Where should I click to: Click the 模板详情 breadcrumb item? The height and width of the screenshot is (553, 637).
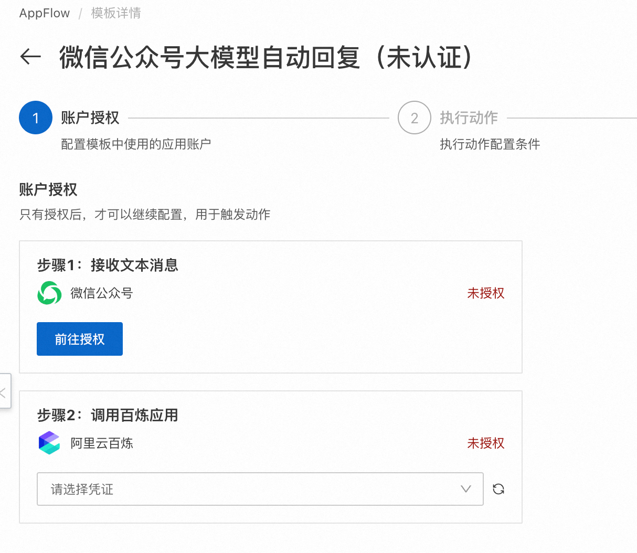pos(116,13)
